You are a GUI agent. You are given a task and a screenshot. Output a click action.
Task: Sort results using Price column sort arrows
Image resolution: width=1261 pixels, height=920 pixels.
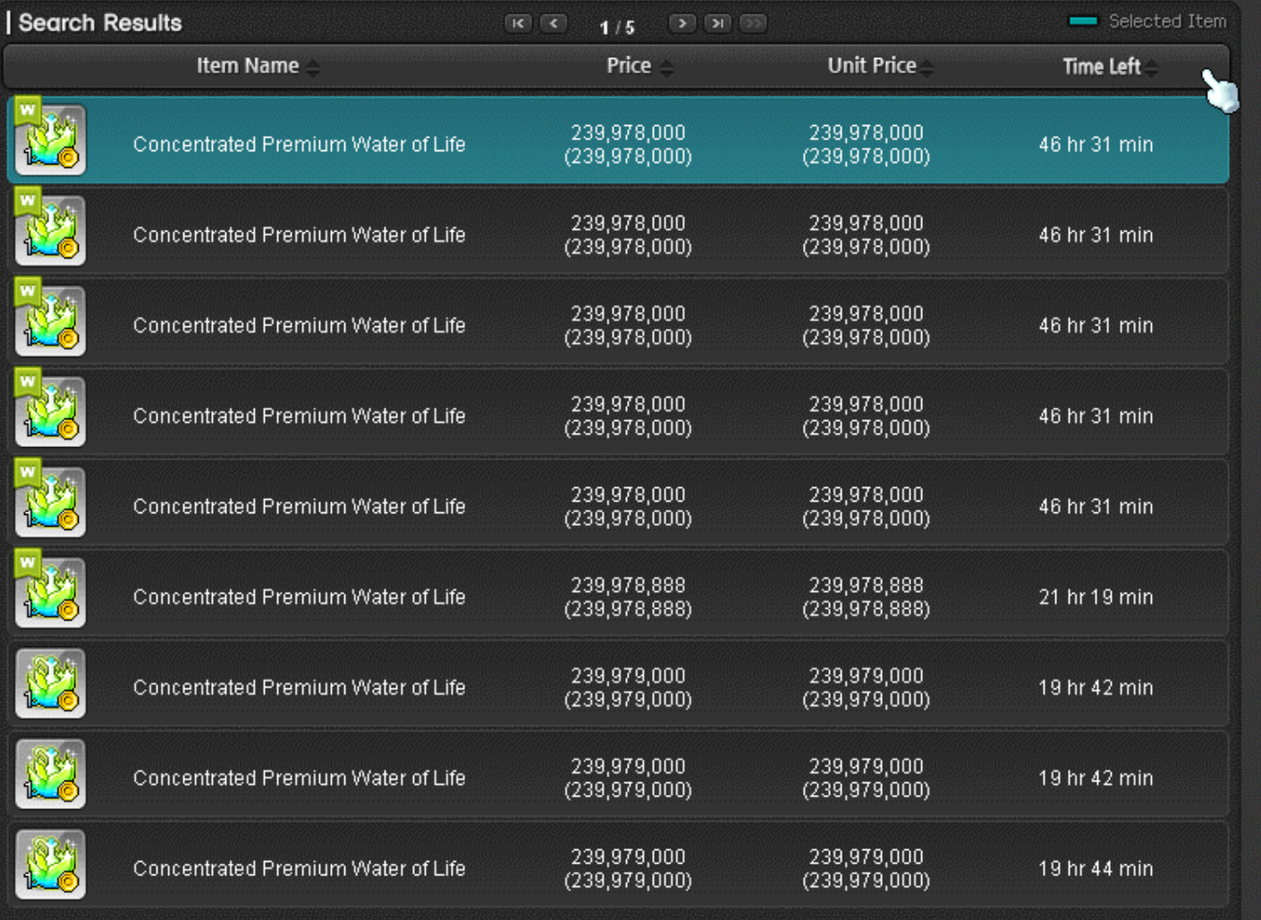666,68
